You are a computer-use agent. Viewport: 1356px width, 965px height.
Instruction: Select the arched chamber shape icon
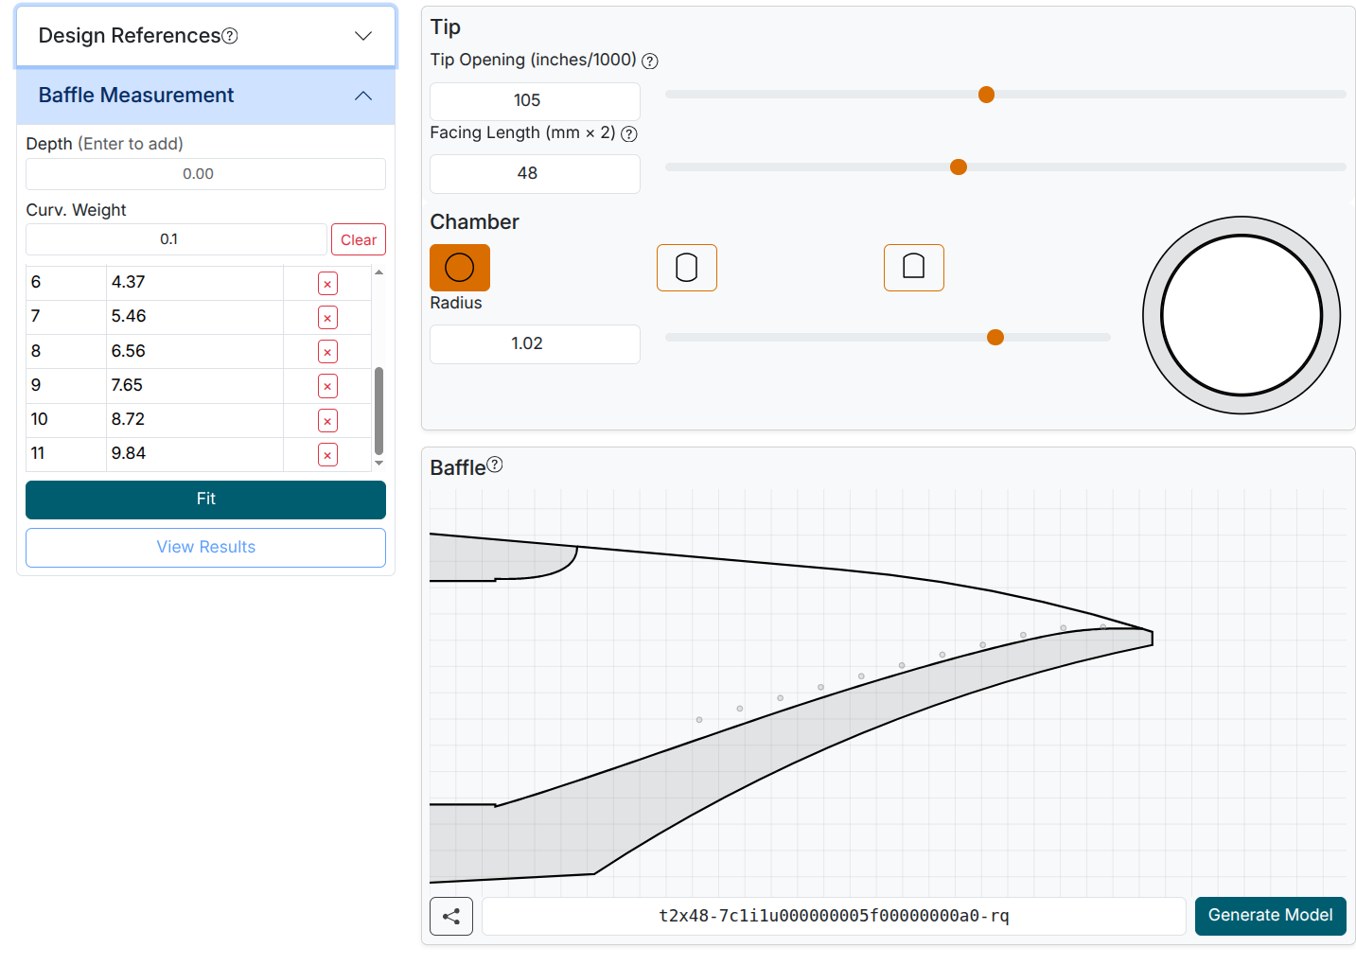(914, 268)
